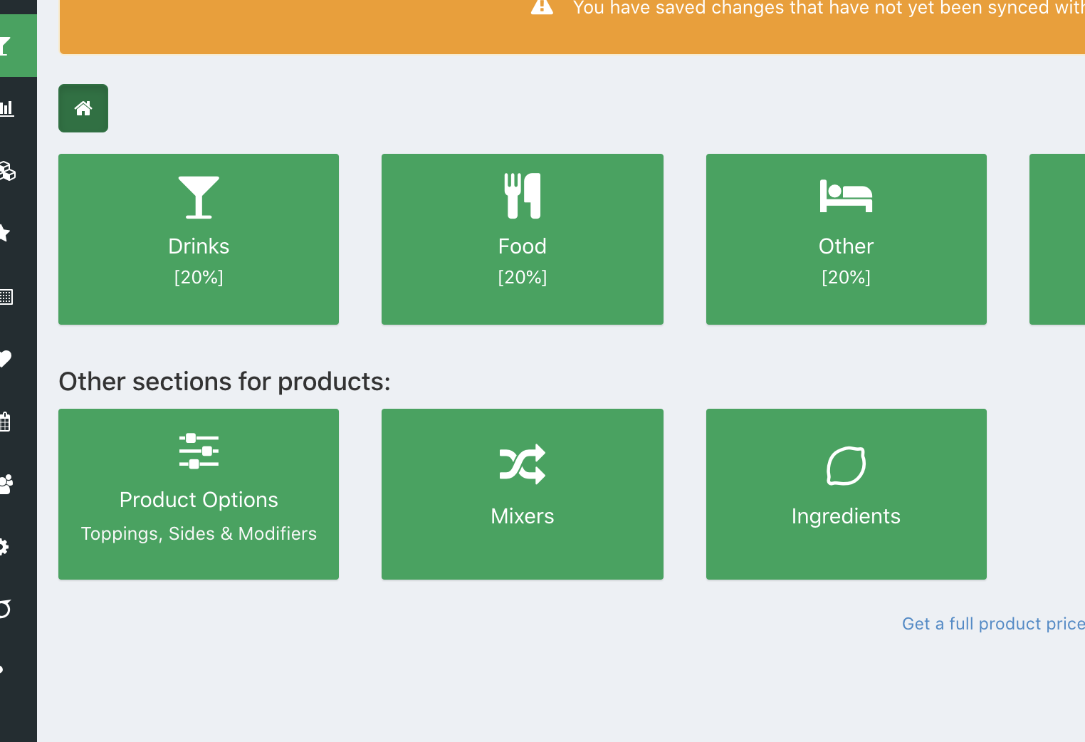Open the Food category tile
The width and height of the screenshot is (1085, 742).
pos(522,239)
